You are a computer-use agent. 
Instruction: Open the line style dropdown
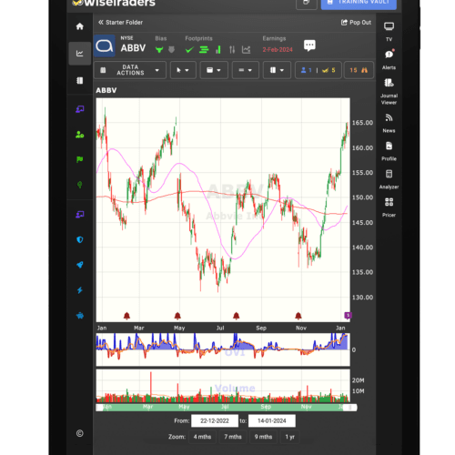(x=246, y=70)
